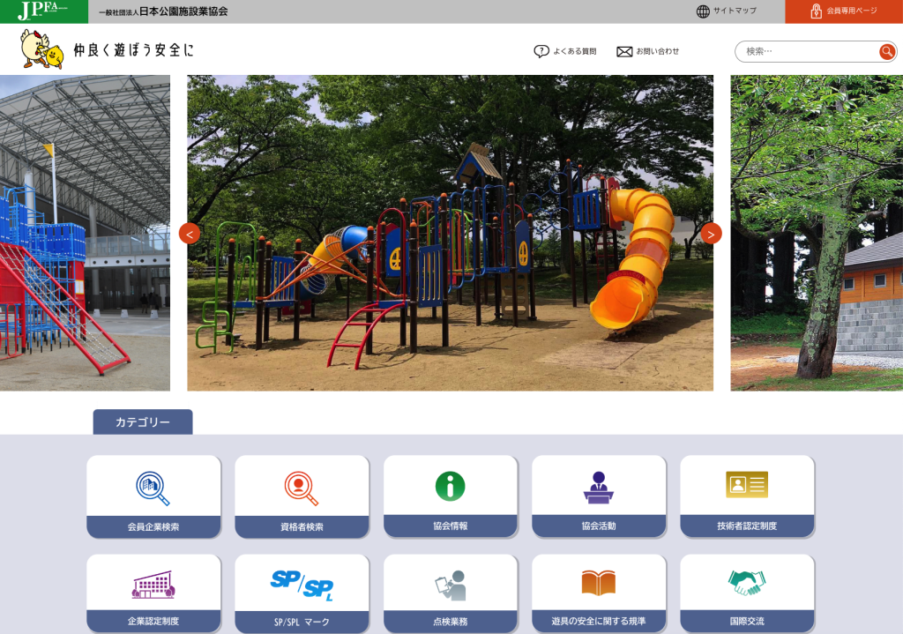This screenshot has height=634, width=903.
Task: Click the JPFA logo in header
Action: click(43, 11)
